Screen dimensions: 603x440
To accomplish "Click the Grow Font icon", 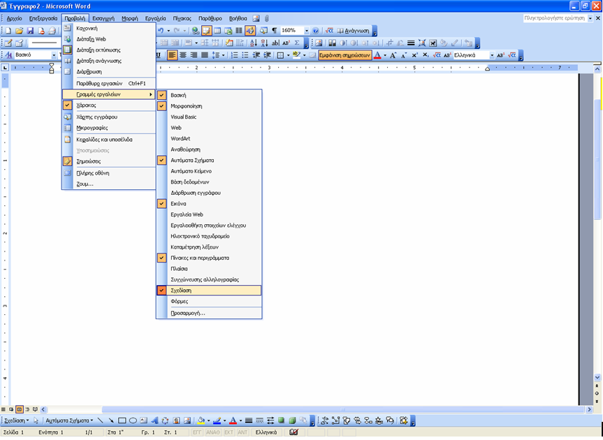I will 393,55.
